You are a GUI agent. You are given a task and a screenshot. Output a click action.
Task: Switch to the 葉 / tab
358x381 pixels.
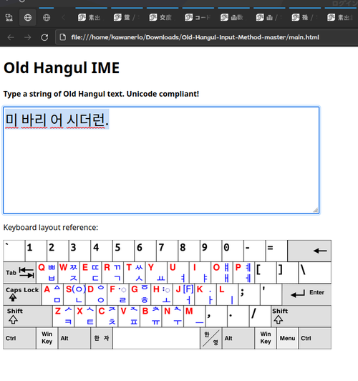pyautogui.click(x=127, y=17)
